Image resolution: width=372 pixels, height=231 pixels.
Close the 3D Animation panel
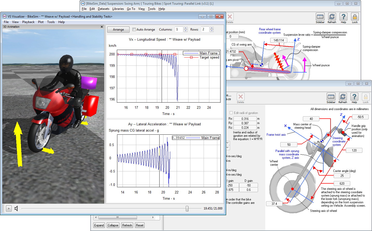[102, 27]
